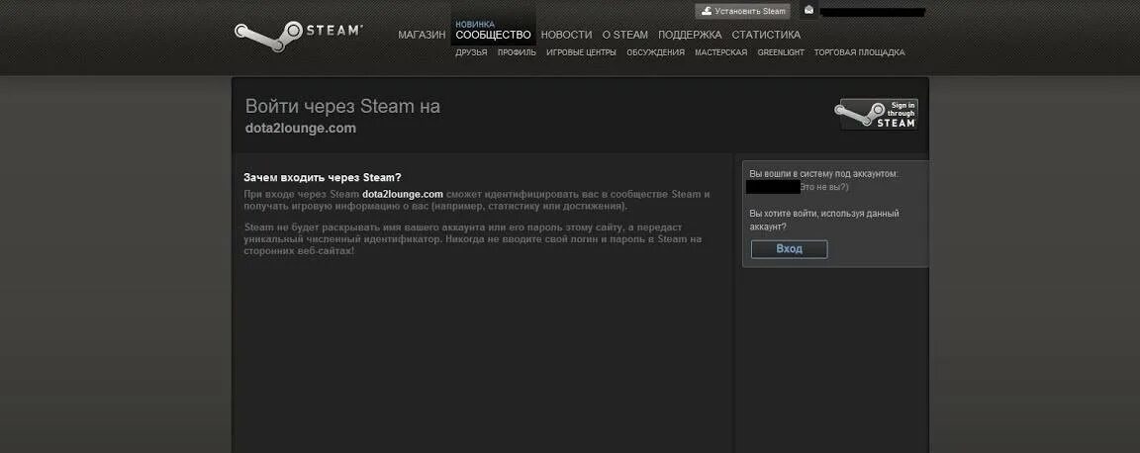Open ИГРОВЫЕ ЦЕНТРЫ submenu link
1140x453 pixels.
[x=581, y=52]
